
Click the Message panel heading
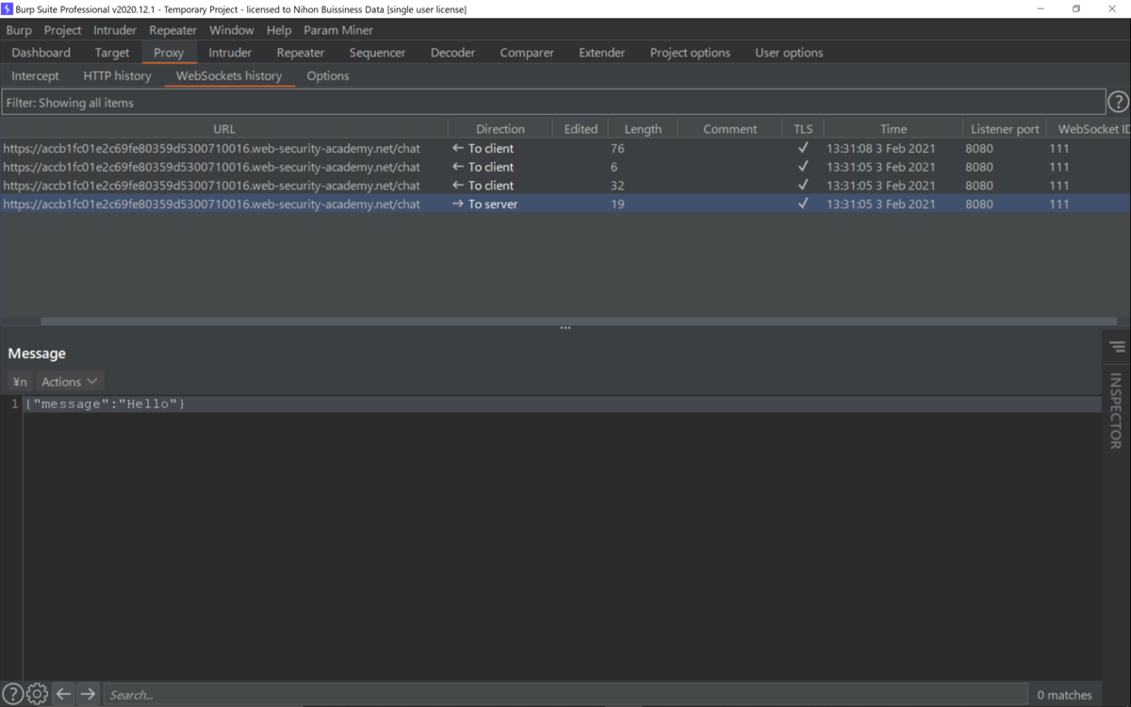click(37, 353)
